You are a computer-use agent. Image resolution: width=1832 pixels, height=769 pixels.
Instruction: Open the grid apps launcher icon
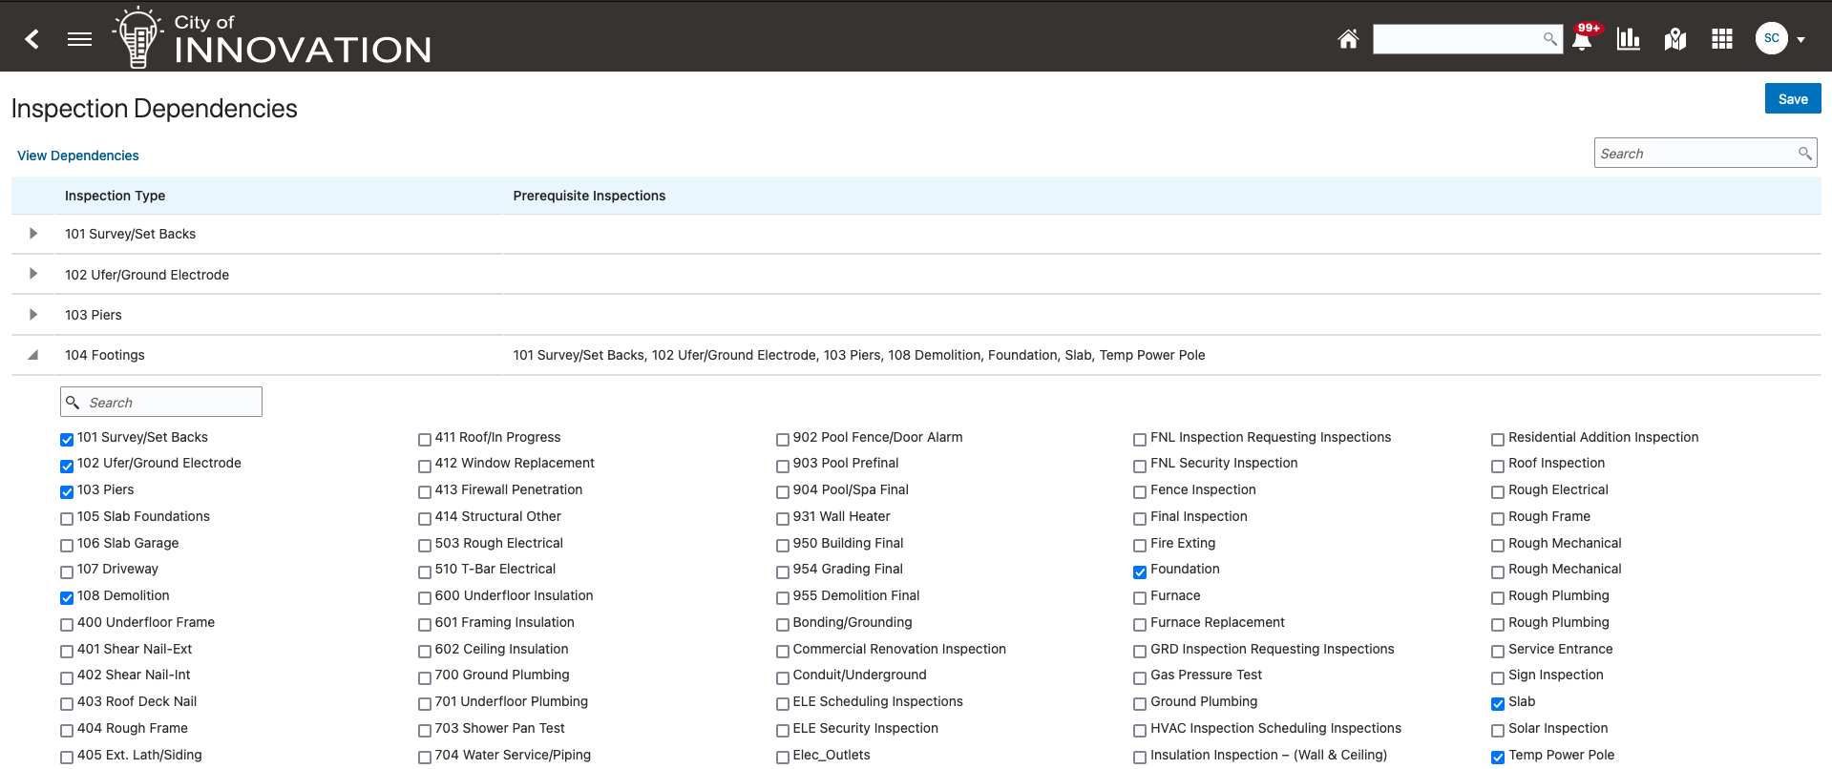[1722, 39]
